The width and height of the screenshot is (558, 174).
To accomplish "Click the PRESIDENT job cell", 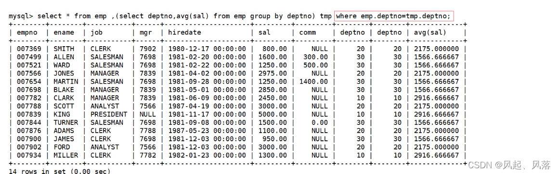I will tap(108, 114).
